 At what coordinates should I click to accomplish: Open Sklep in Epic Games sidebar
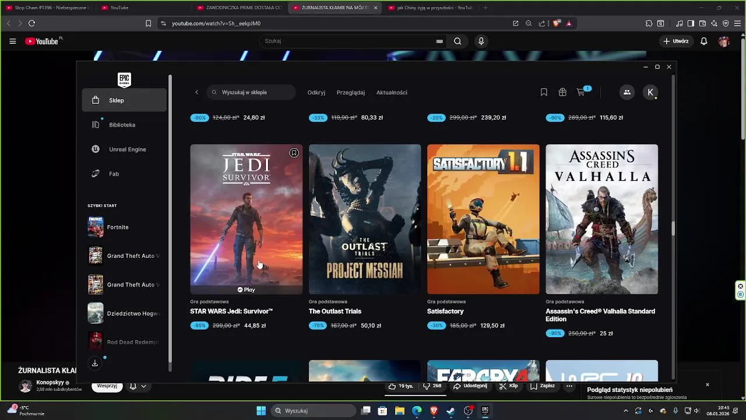(124, 100)
